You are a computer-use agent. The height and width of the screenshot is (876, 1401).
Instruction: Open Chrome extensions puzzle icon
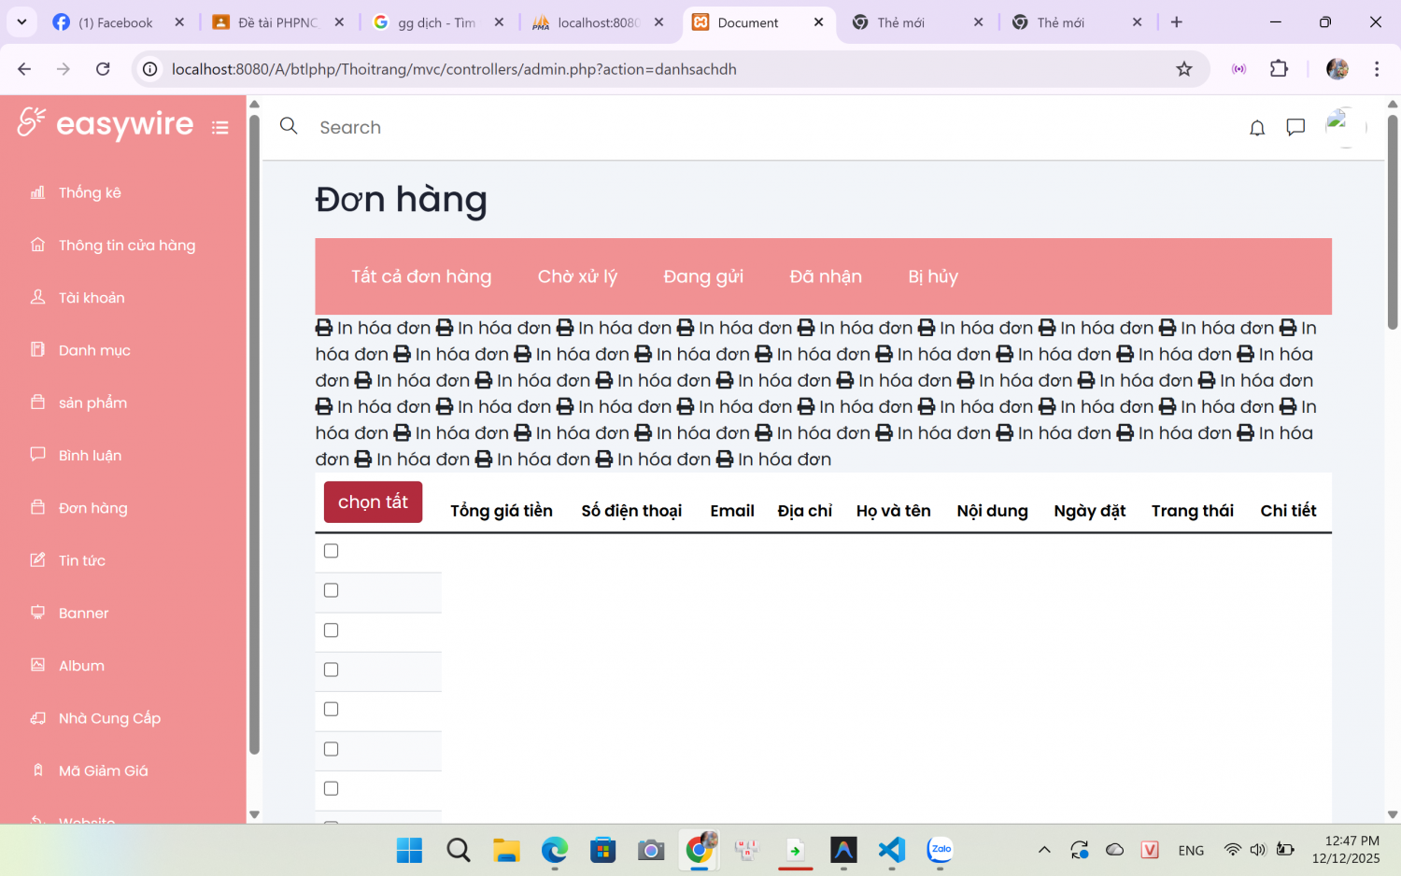pyautogui.click(x=1279, y=69)
